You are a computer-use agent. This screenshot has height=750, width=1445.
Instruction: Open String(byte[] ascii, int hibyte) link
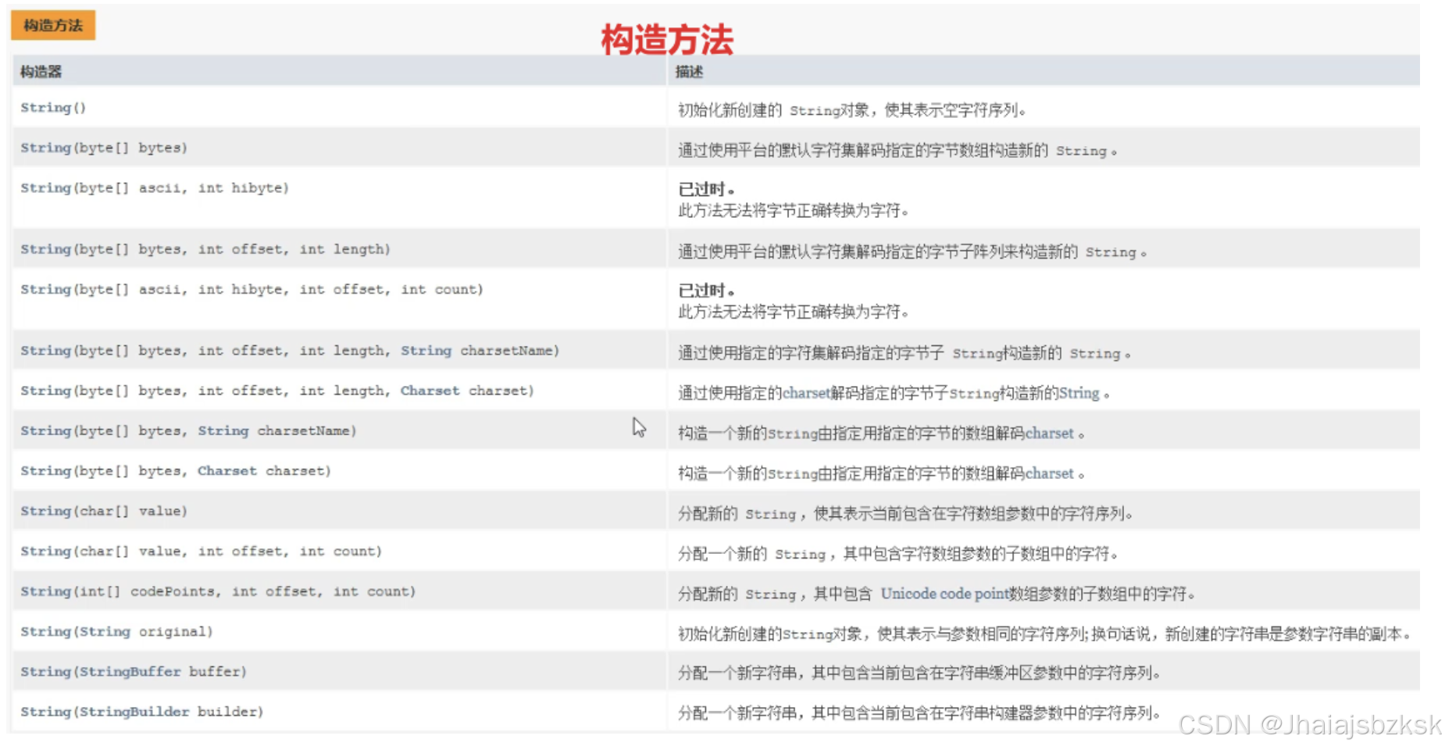click(x=155, y=188)
